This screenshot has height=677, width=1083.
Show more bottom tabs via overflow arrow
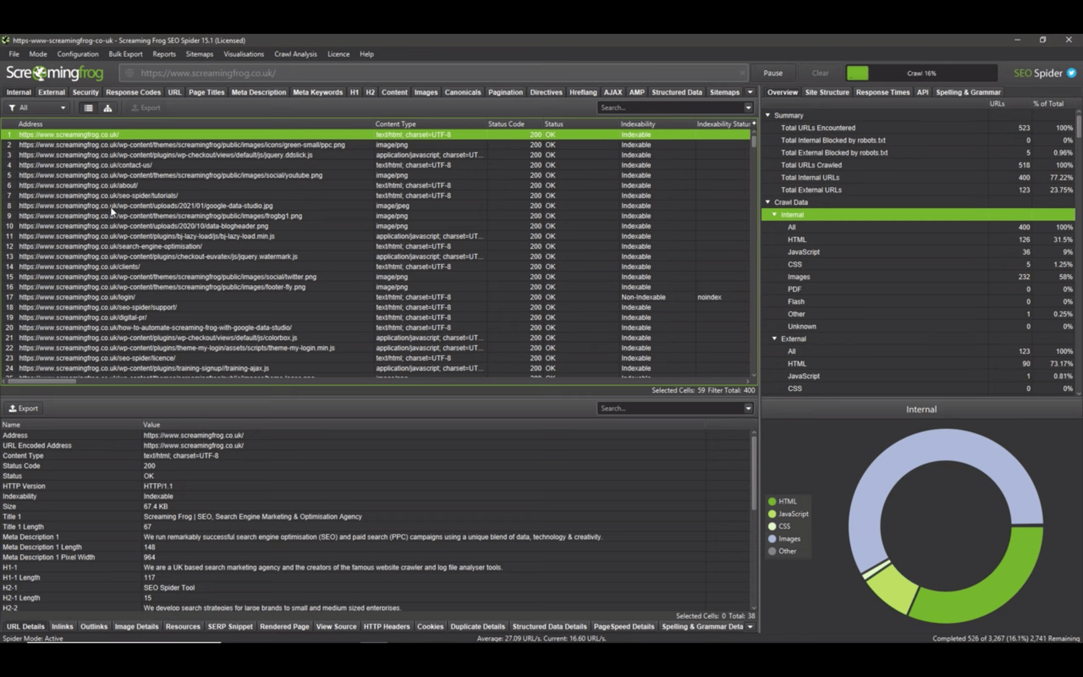tap(750, 626)
